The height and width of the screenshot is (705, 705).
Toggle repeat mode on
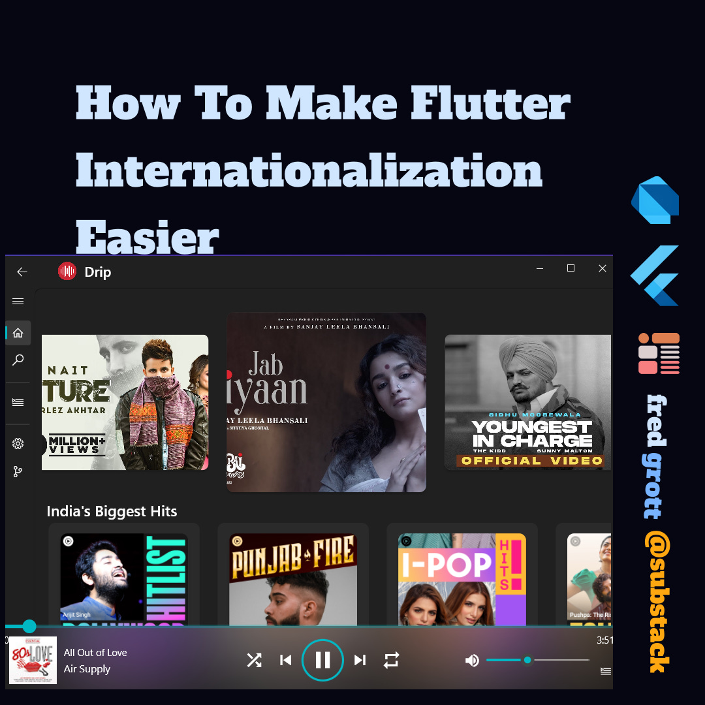pyautogui.click(x=391, y=660)
